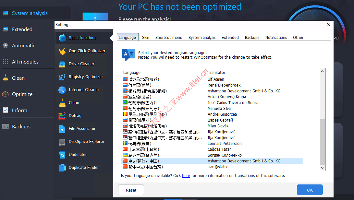Follow the 'here' translations link
Viewport: 354px width, 200px height.
pyautogui.click(x=186, y=175)
